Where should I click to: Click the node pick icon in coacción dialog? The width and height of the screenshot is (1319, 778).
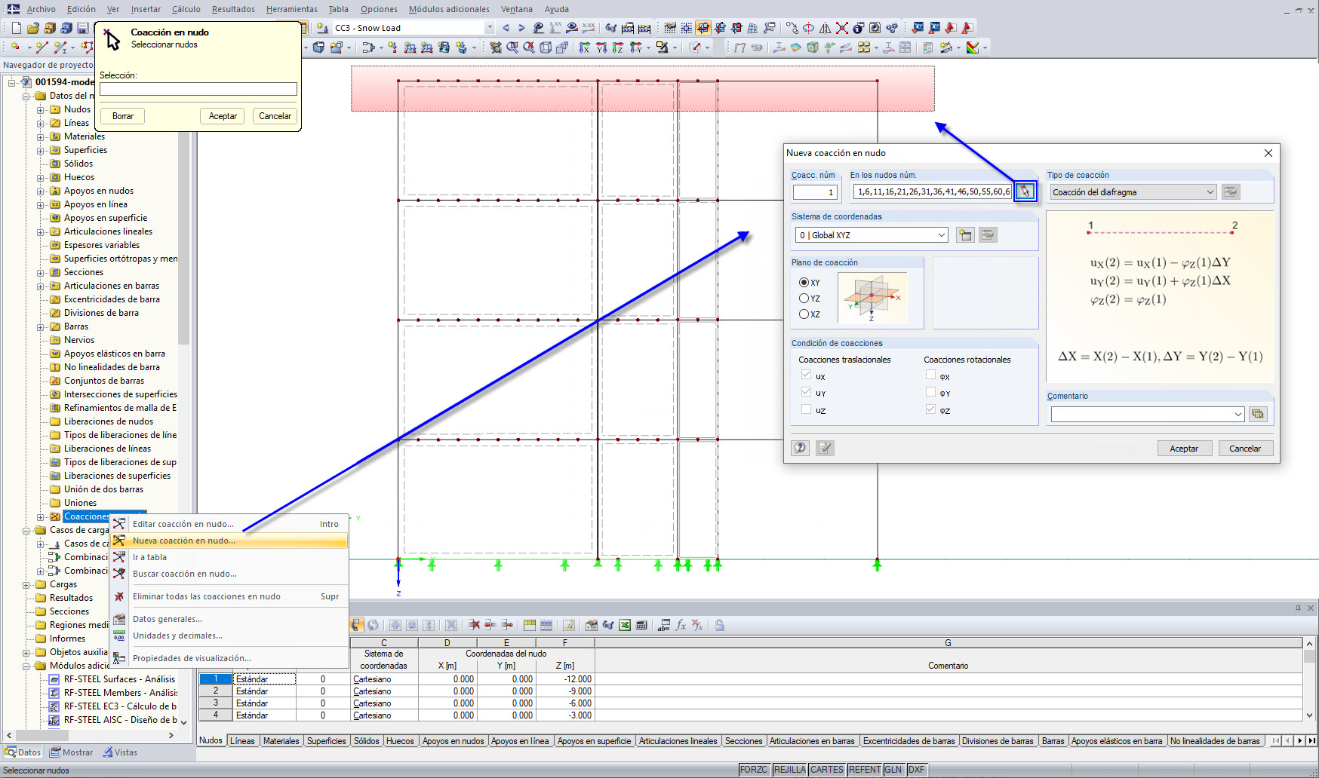(1025, 191)
